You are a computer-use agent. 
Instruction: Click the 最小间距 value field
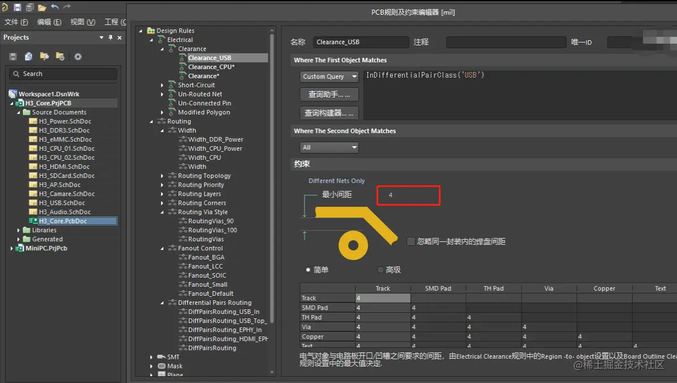point(408,195)
